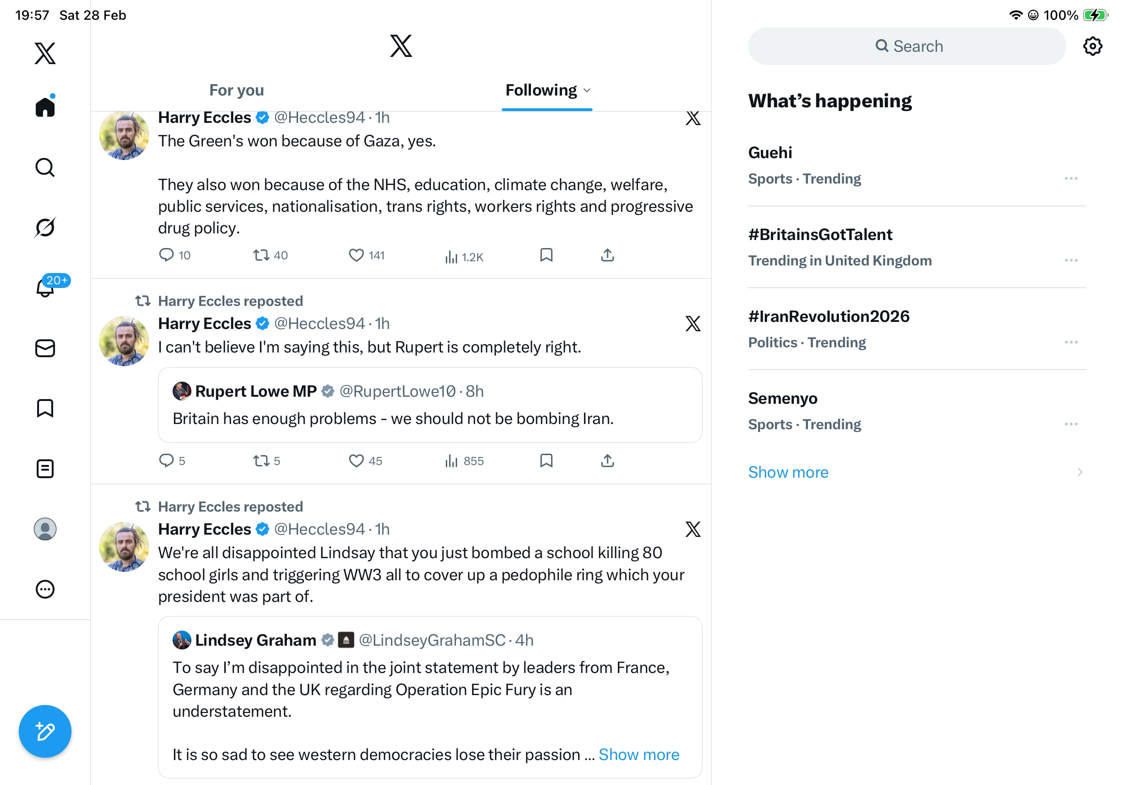Open Messages envelope in sidebar
This screenshot has height=785, width=1123.
tap(45, 348)
